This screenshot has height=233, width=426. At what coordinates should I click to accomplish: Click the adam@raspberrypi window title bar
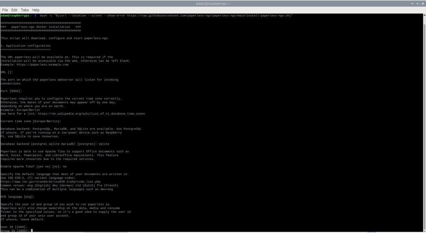point(213,4)
